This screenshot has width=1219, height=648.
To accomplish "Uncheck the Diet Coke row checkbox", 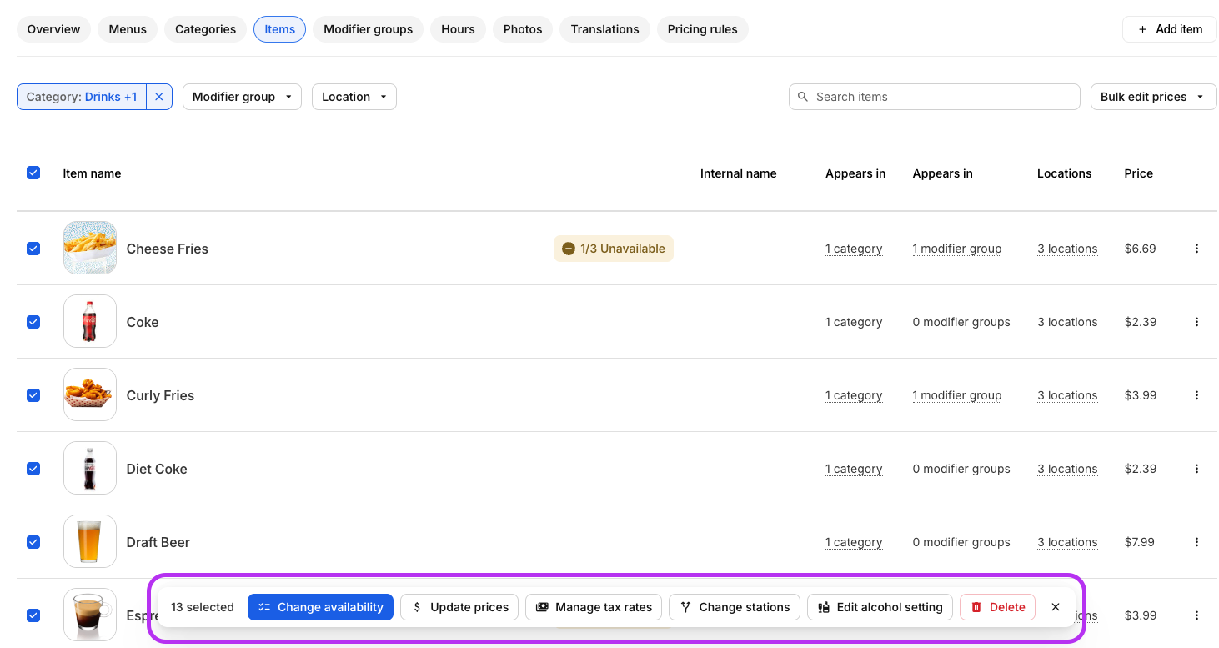I will (x=33, y=469).
